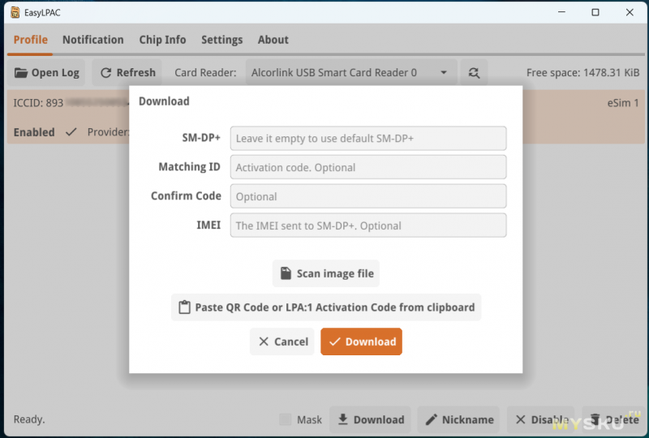This screenshot has height=438, width=649.
Task: Select the Confirm Code input box
Action: pyautogui.click(x=367, y=196)
